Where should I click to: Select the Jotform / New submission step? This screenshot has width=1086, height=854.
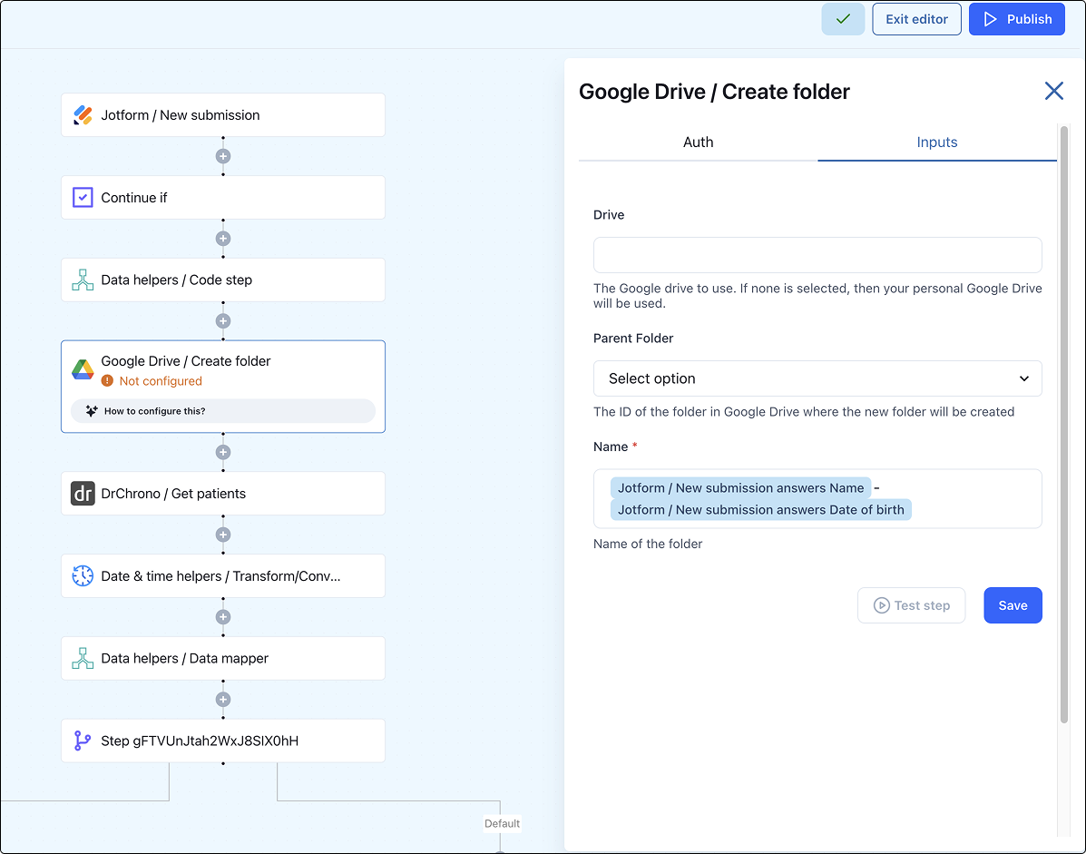coord(223,115)
